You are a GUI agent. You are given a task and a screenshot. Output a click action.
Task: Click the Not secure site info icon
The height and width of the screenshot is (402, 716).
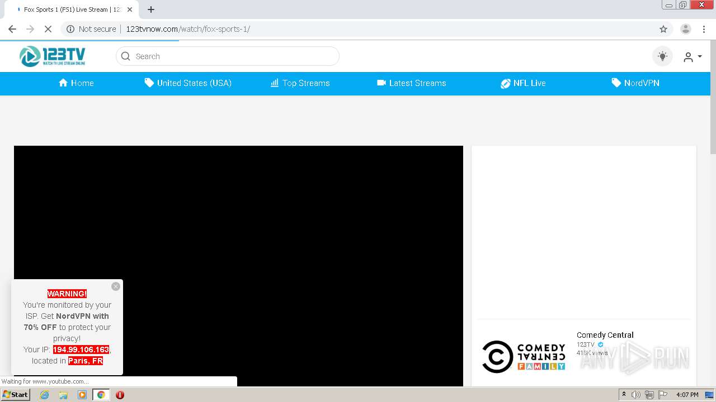coord(70,29)
